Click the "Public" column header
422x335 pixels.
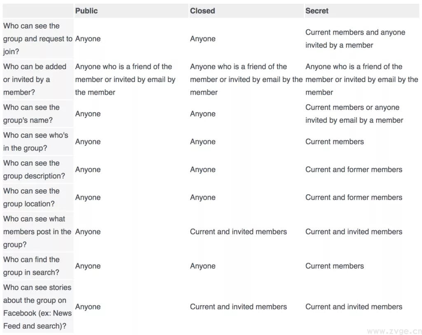[x=86, y=11]
